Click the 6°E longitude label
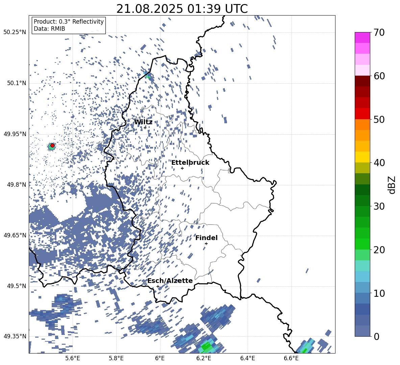 click(x=160, y=358)
